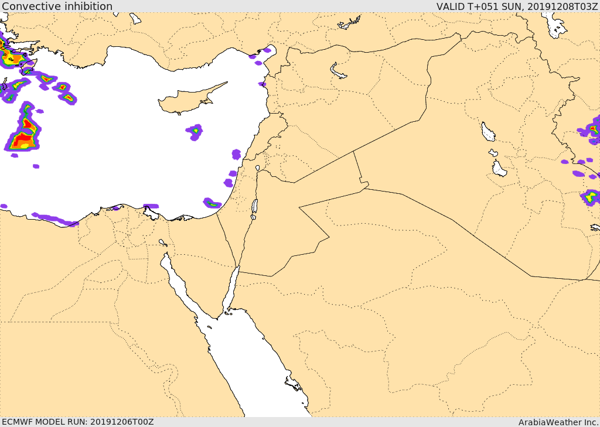Click the 'VALID T+051 SUN, 20191208T03Z' label
Image resolution: width=600 pixels, height=427 pixels.
517,6
